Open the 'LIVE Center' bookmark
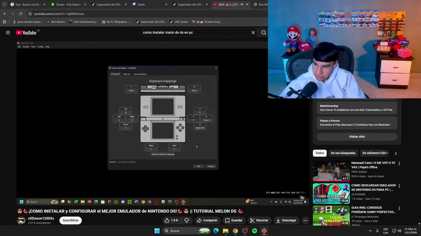421x236 pixels. click(179, 22)
